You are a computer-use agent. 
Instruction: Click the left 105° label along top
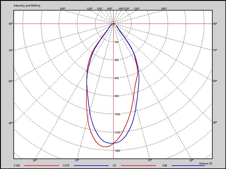pyautogui.click(x=62, y=9)
